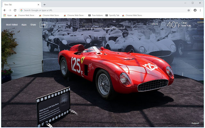Open the Apps menu on the page
The width and height of the screenshot is (205, 128).
(x=24, y=25)
